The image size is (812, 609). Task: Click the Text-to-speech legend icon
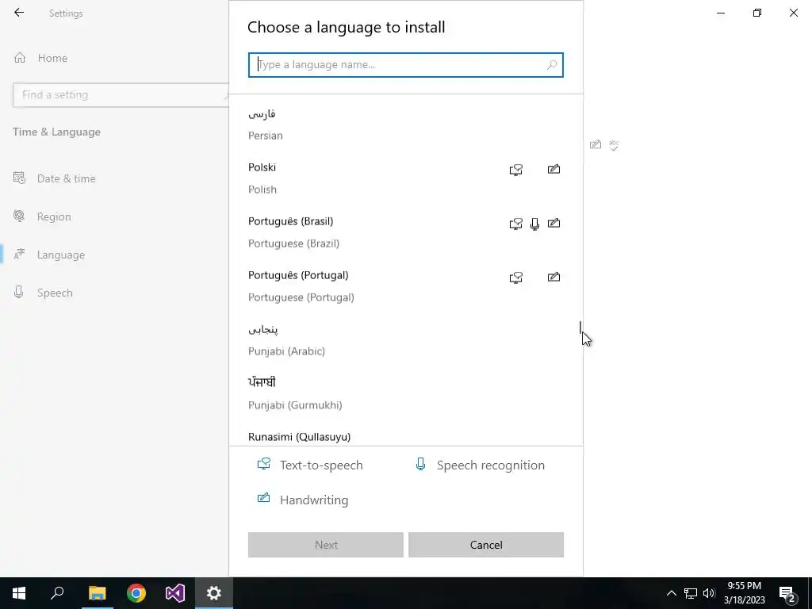pos(264,463)
